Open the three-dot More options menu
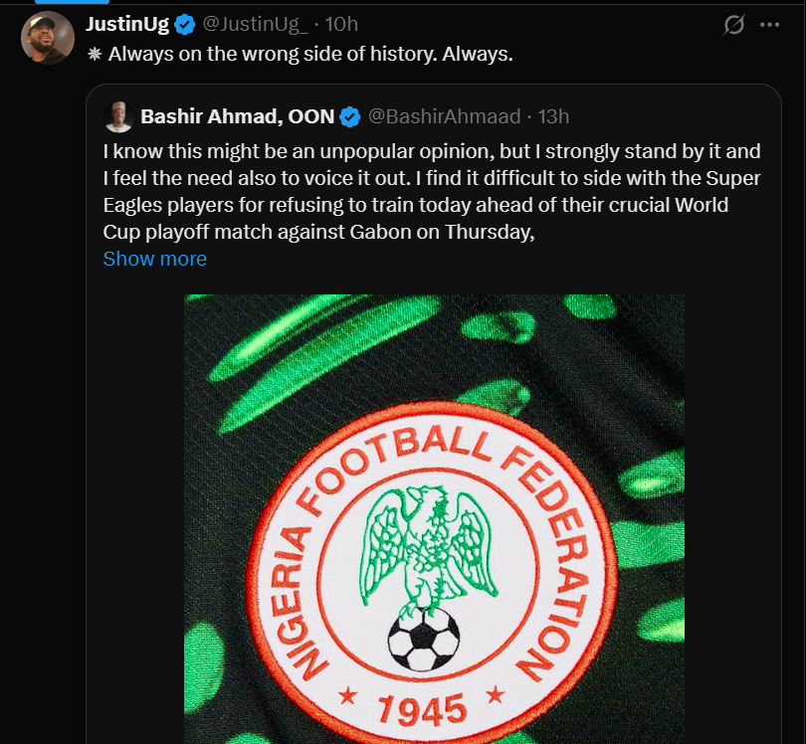Screen dimensions: 806x744 pos(769,25)
